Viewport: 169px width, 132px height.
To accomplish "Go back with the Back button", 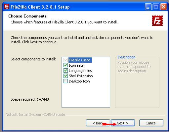I will coord(98,123).
